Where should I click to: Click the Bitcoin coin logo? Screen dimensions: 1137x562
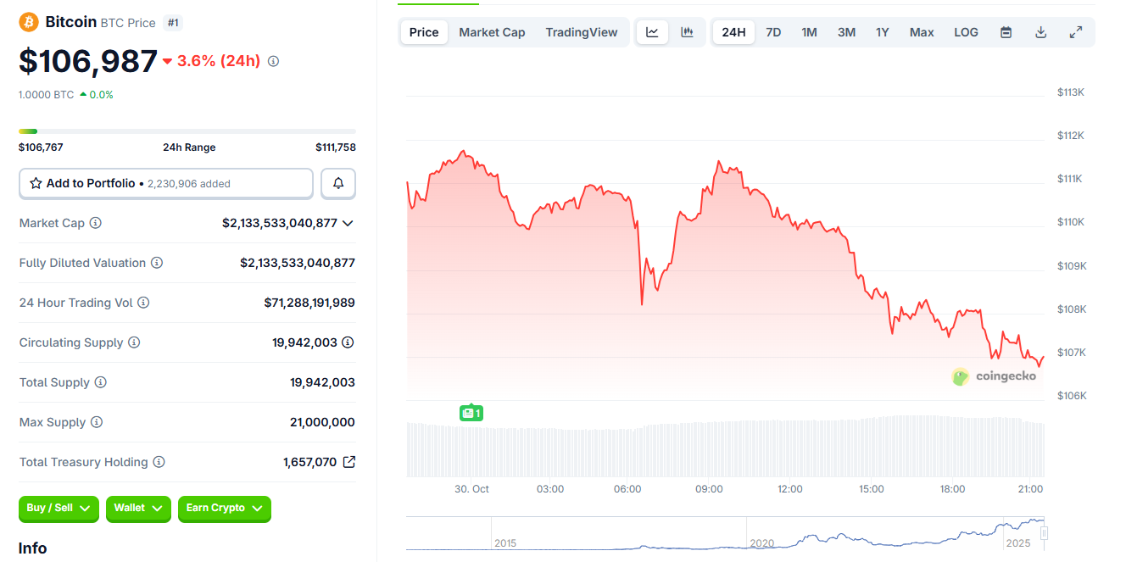26,21
